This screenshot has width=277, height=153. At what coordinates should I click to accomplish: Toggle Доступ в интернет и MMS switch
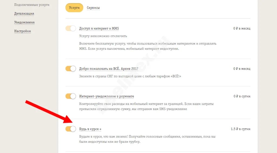coord(71,28)
